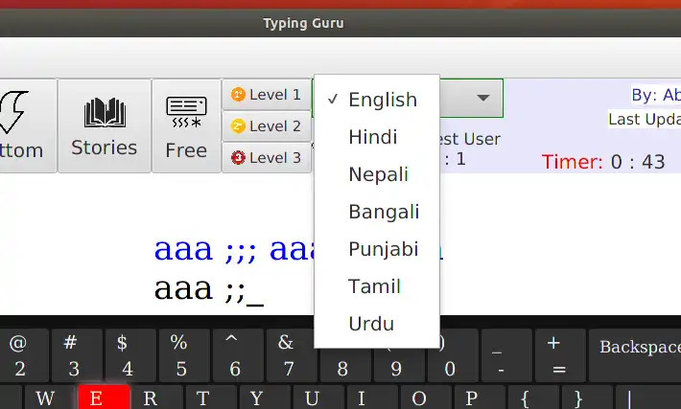Select Punjabi in the language list
The width and height of the screenshot is (681, 409).
377,249
